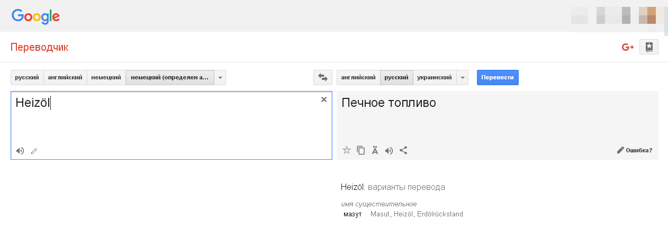The height and width of the screenshot is (246, 668).
Task: Swap source and target languages
Action: click(322, 77)
